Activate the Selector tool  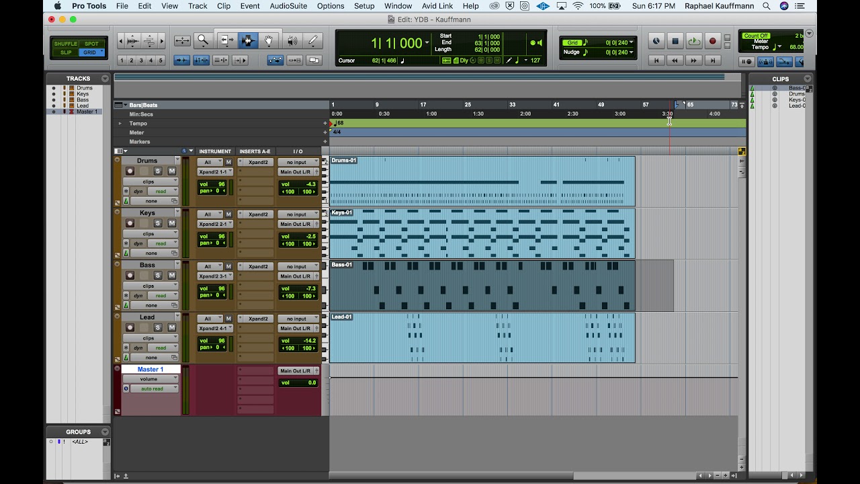(248, 41)
